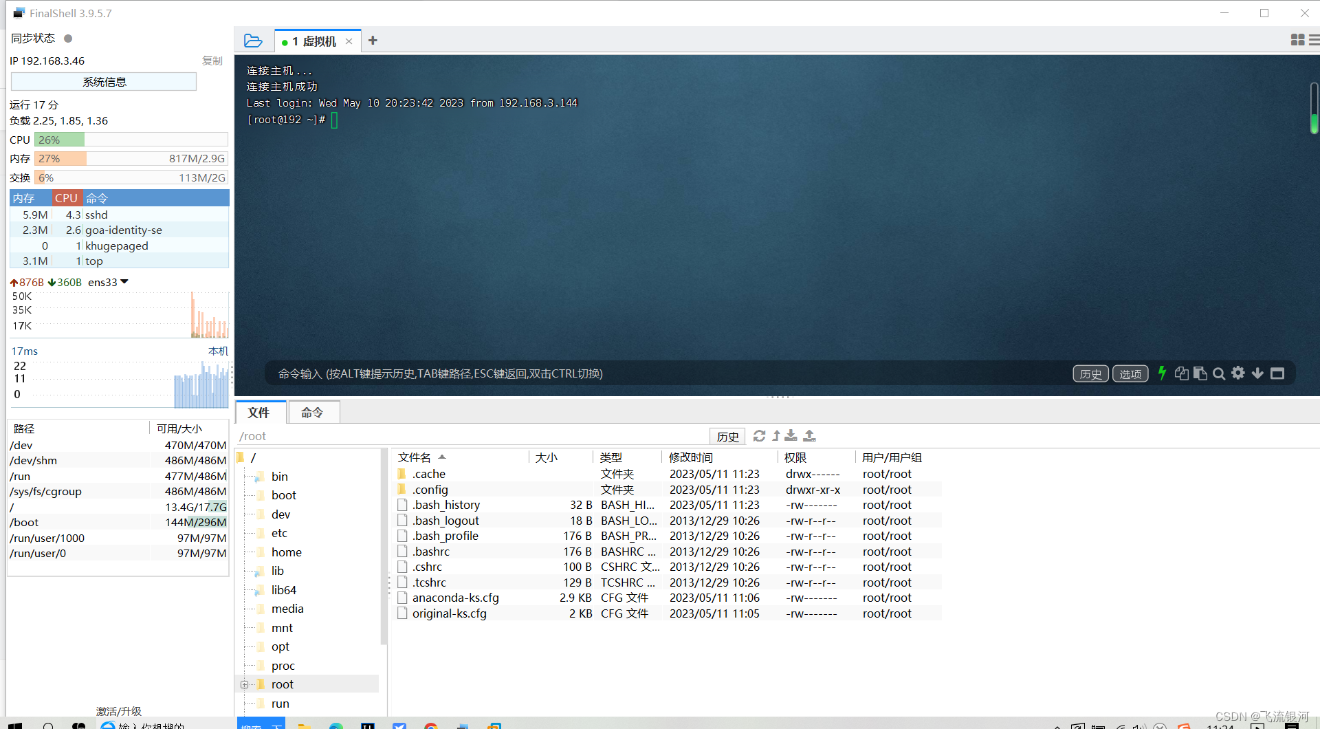Open terminal settings gear icon
This screenshot has height=729, width=1320.
point(1238,373)
